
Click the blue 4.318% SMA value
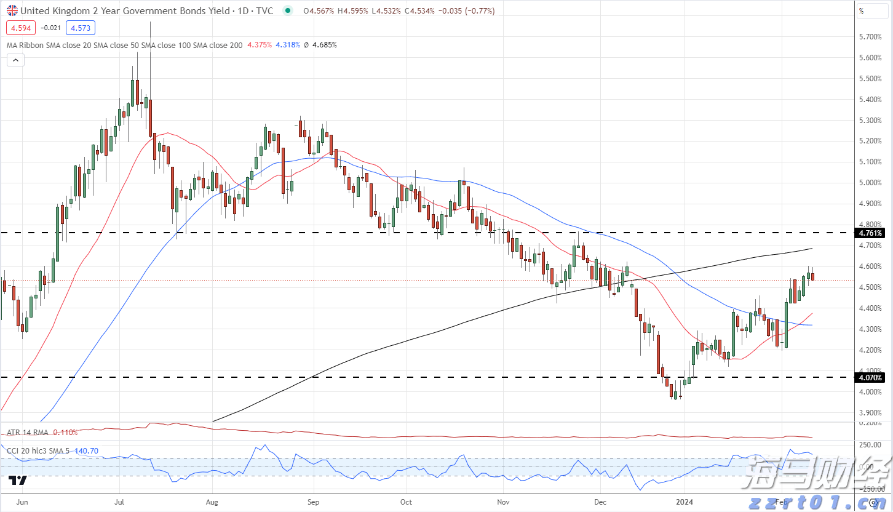(x=288, y=45)
